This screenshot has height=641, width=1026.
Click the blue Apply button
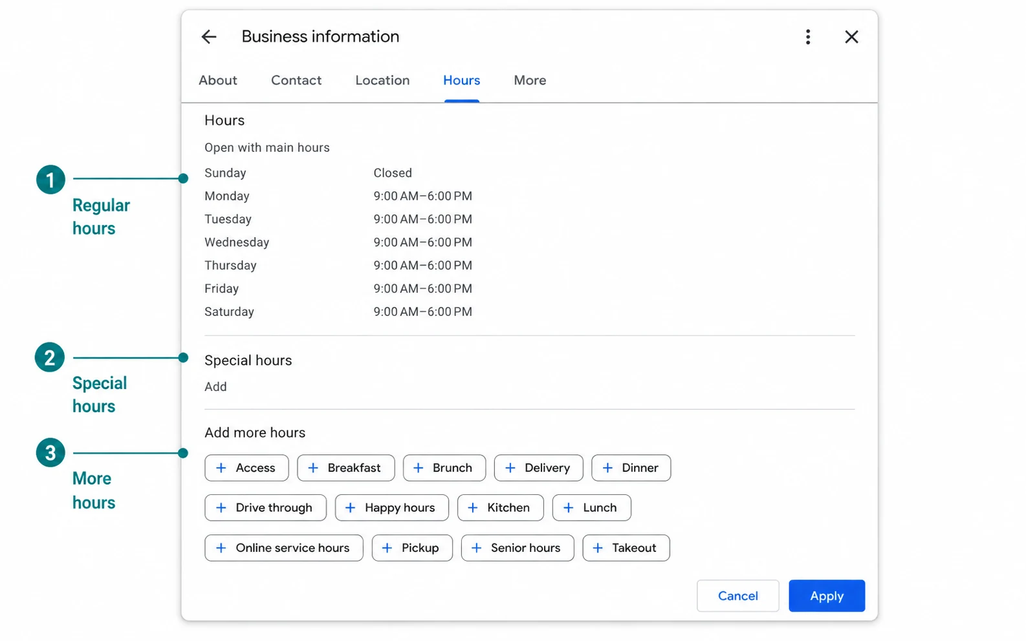pos(826,596)
